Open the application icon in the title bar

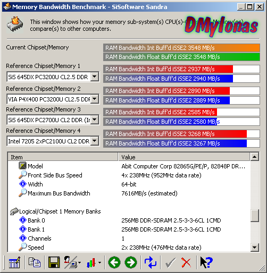coord(7,7)
